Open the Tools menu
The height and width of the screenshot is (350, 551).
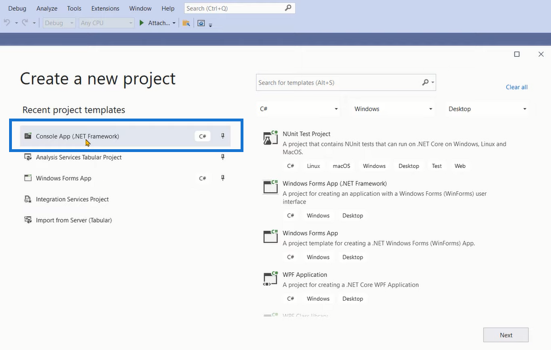tap(74, 8)
